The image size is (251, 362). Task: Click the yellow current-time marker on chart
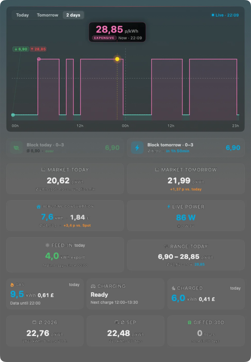click(x=117, y=59)
